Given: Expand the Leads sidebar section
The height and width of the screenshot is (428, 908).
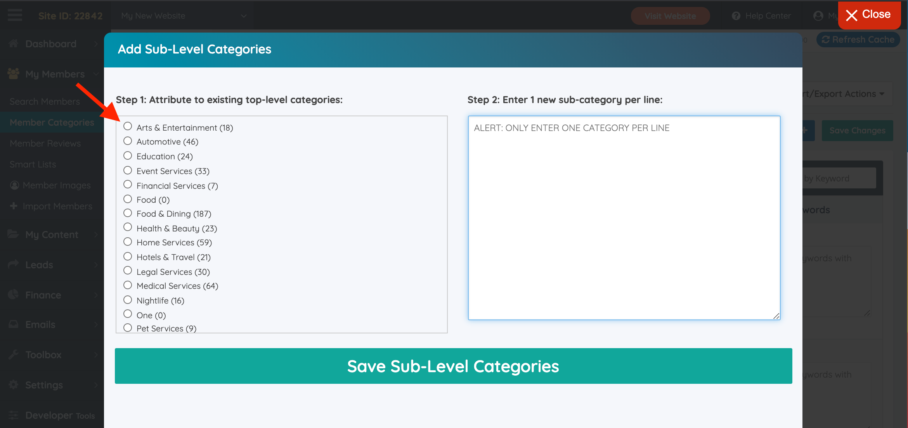Looking at the screenshot, I should (96, 265).
